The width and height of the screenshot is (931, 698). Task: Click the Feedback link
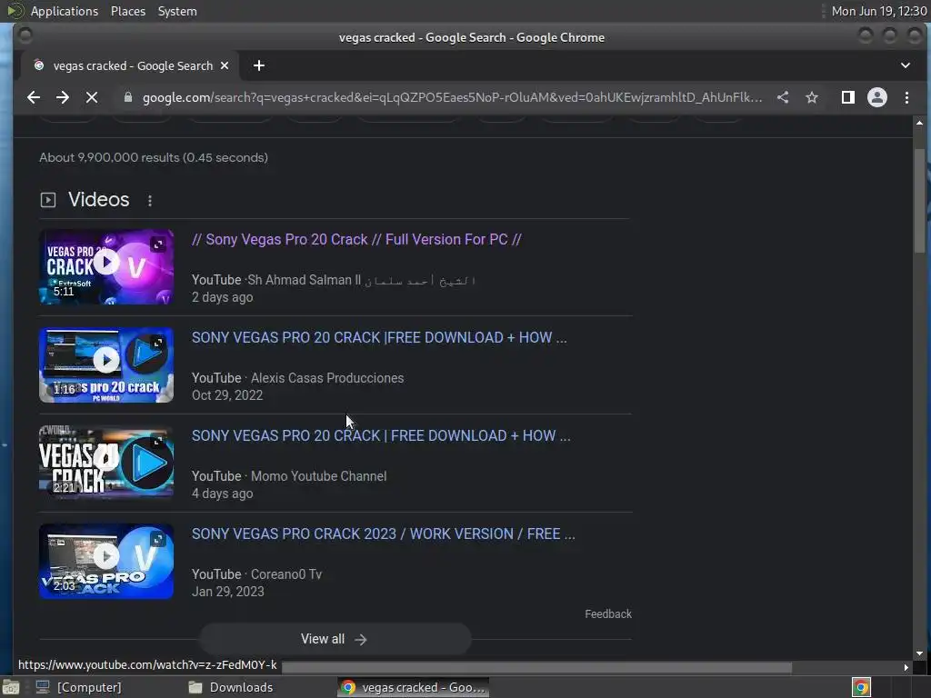coord(608,613)
